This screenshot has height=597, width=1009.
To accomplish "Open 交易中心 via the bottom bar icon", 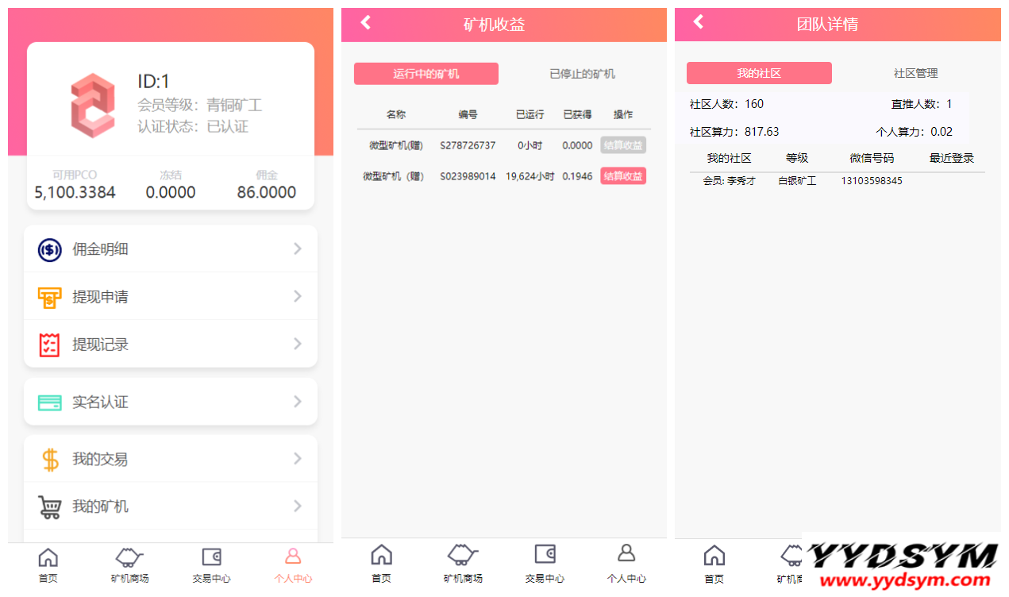I will tap(211, 564).
